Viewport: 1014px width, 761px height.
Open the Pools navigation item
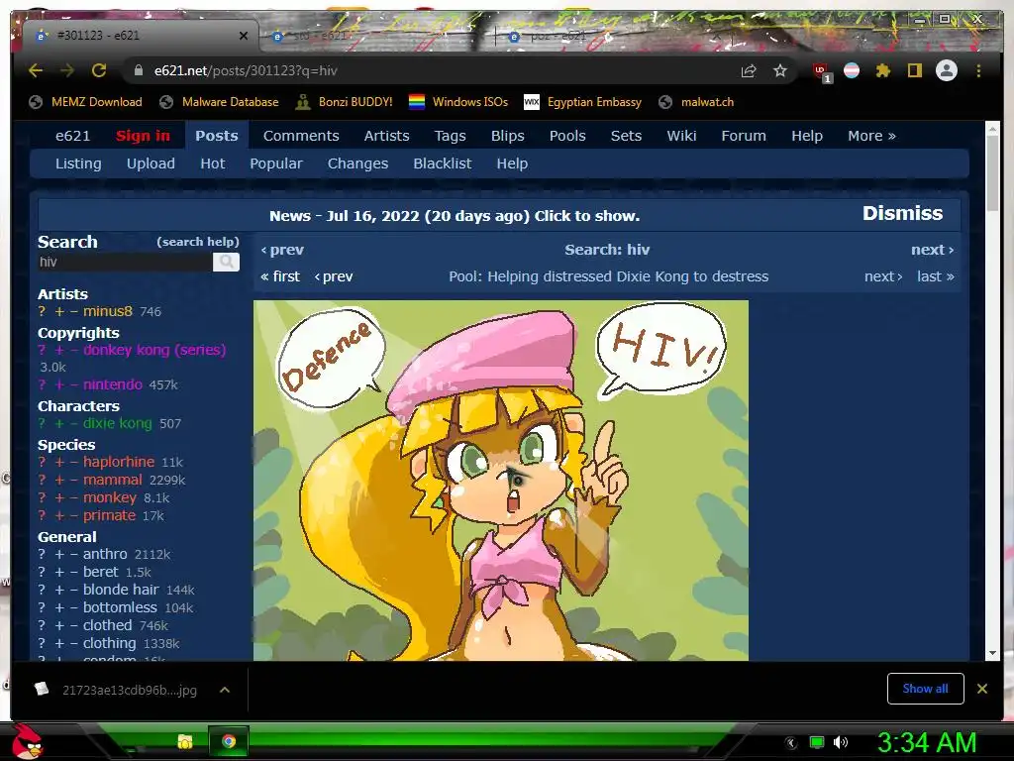(x=567, y=136)
